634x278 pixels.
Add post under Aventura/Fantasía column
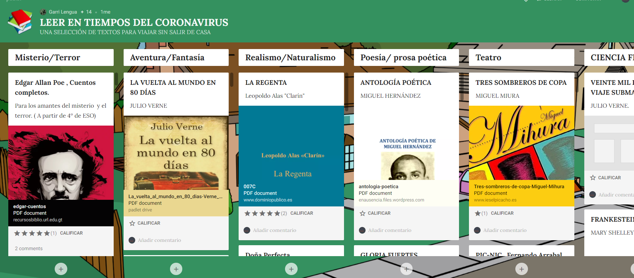[176, 269]
